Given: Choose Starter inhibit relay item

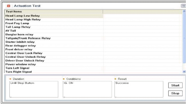Looking at the screenshot, I should pyautogui.click(x=54, y=42).
